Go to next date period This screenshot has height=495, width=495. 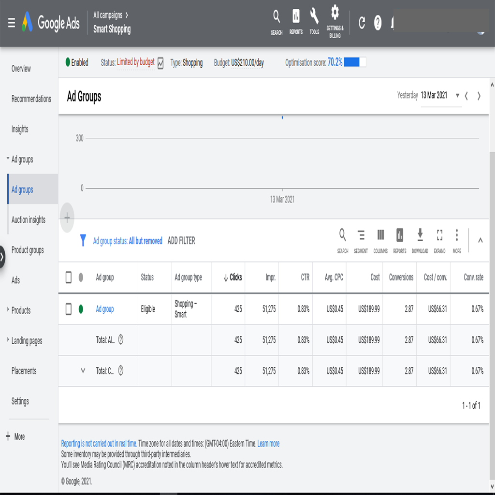click(479, 96)
